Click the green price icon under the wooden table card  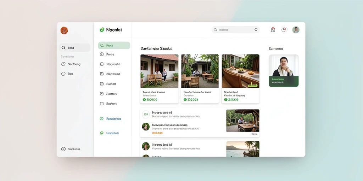pos(226,100)
